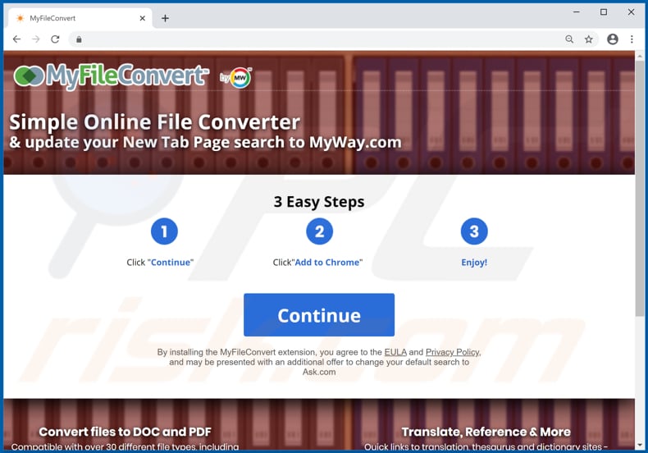Click scrollbar up arrow

coord(640,55)
